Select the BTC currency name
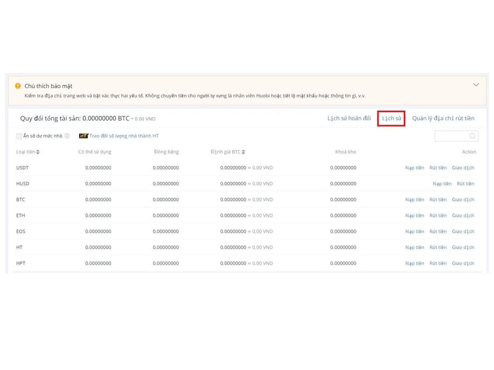 (20, 199)
